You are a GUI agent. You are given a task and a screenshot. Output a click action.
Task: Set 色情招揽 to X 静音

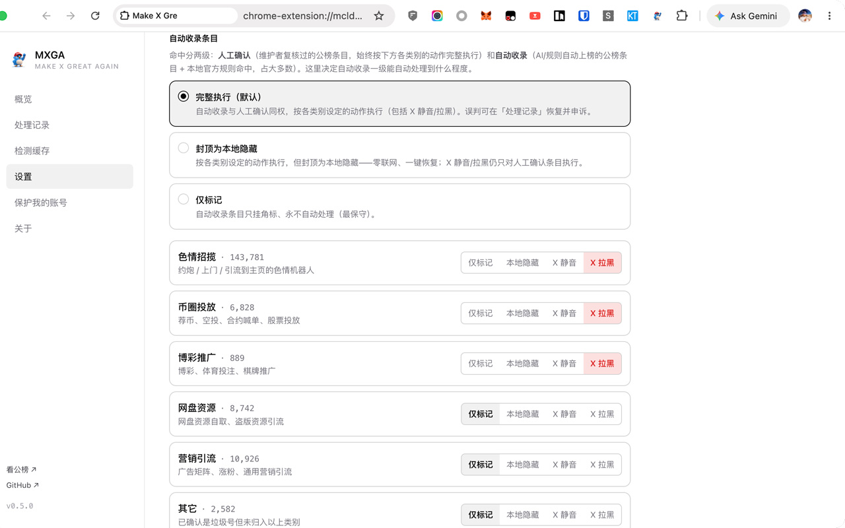tap(564, 263)
